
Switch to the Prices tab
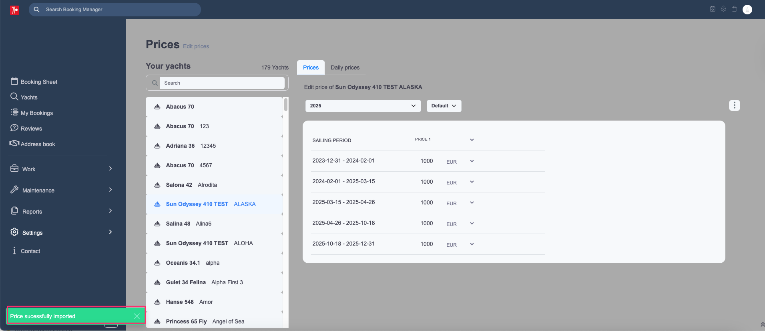click(311, 67)
